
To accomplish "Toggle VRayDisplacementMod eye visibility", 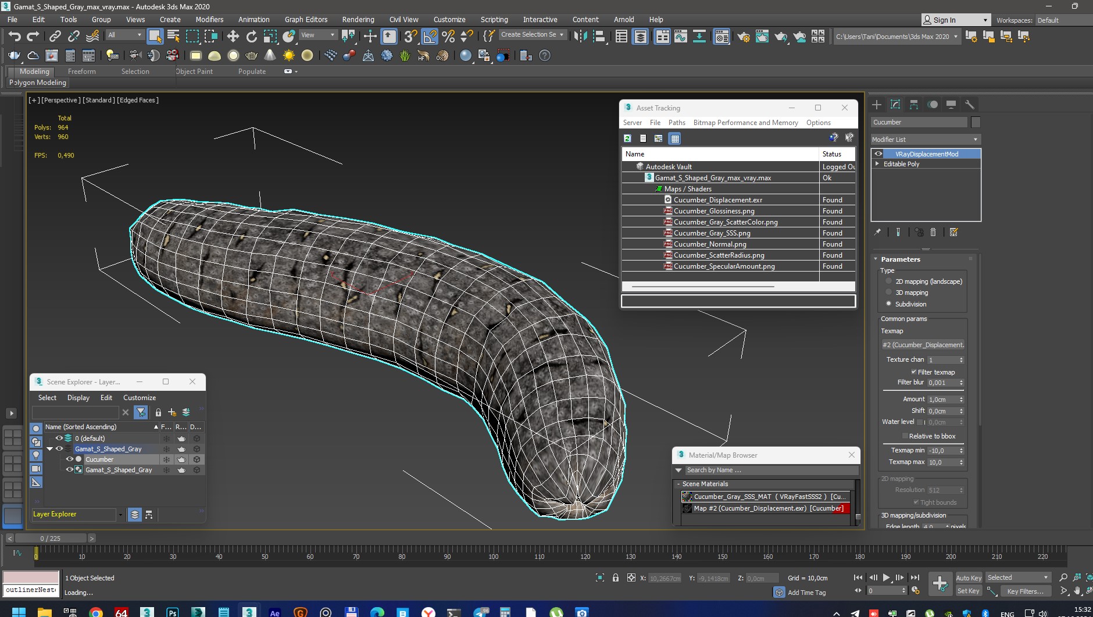I will point(878,154).
